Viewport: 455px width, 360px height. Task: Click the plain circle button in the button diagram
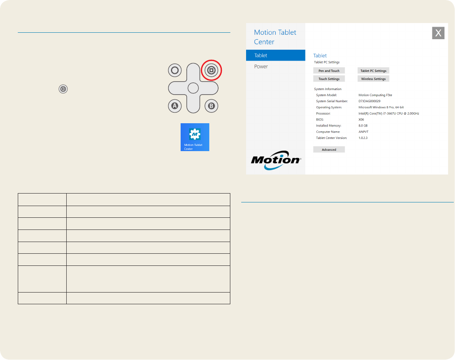tap(175, 70)
